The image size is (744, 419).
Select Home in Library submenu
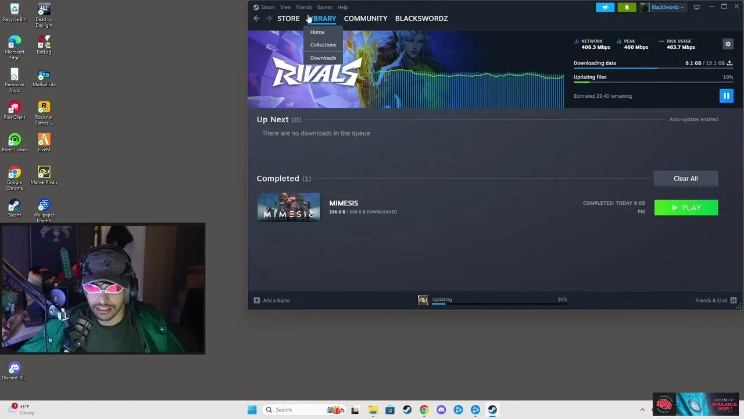coord(317,32)
